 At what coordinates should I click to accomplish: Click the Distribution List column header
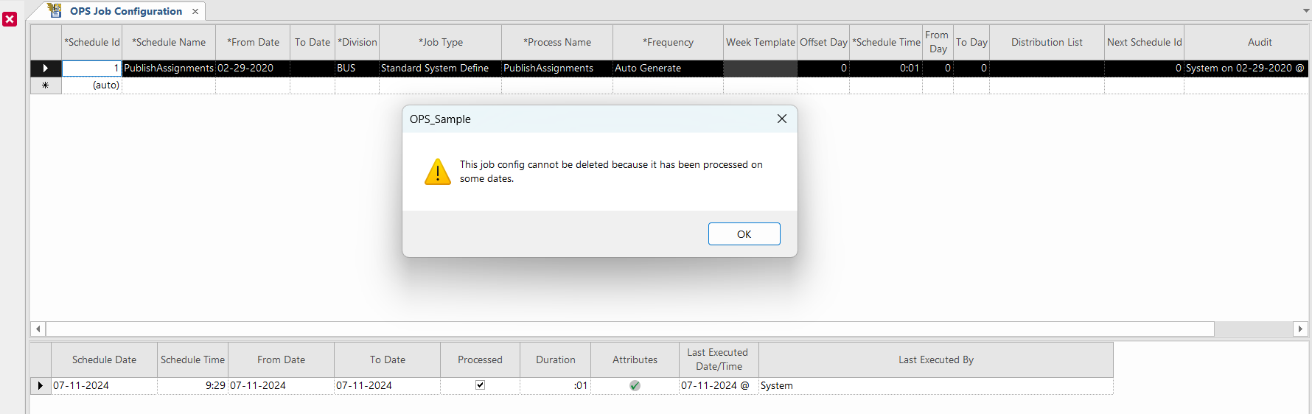click(1047, 42)
